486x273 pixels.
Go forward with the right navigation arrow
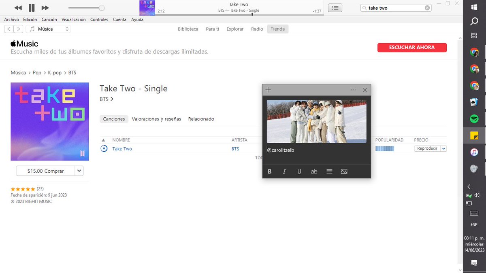[x=19, y=29]
